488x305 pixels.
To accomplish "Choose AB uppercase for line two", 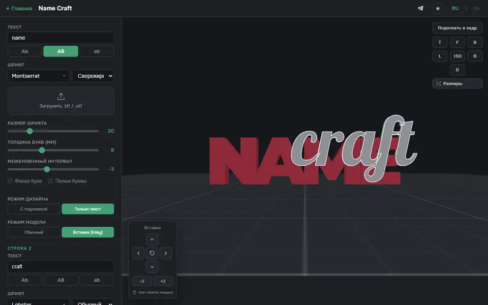I will pyautogui.click(x=60, y=280).
